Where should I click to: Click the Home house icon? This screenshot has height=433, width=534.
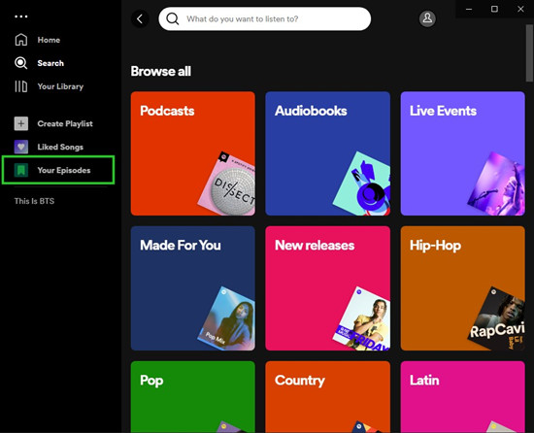(x=21, y=40)
